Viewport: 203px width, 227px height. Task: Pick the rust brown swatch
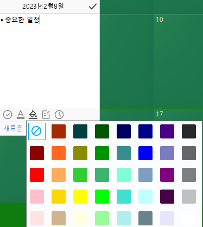coord(59,131)
